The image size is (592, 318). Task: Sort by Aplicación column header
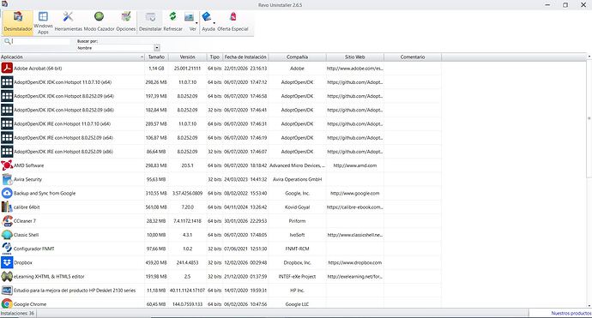pyautogui.click(x=72, y=57)
